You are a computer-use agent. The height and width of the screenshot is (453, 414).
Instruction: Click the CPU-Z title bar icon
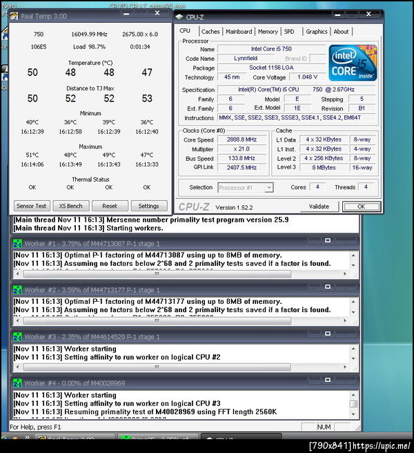coord(179,17)
